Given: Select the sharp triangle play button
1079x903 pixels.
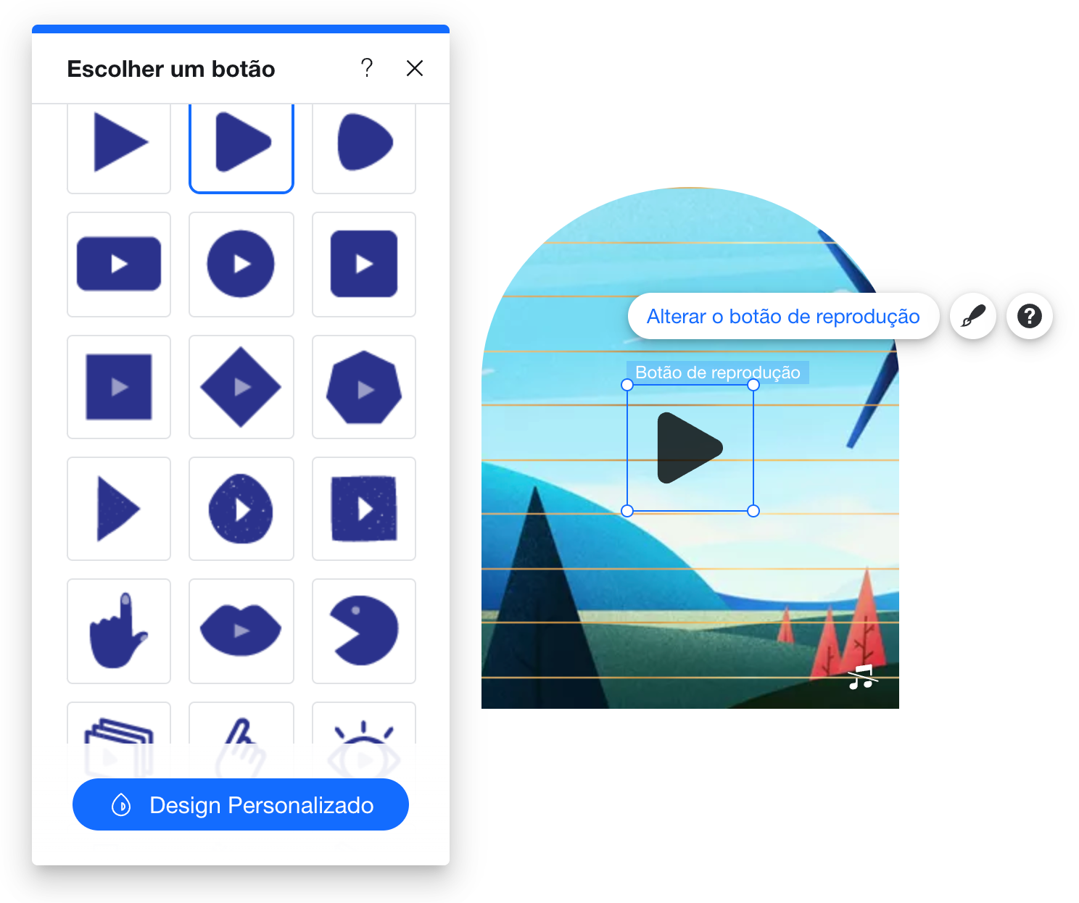Looking at the screenshot, I should pos(119,143).
